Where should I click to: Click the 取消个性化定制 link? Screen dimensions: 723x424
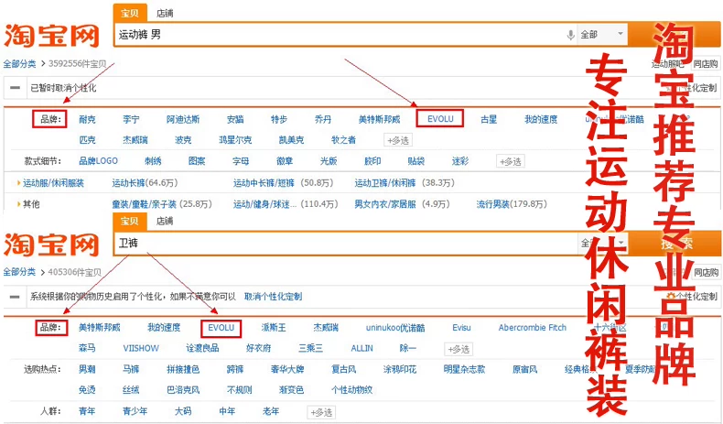click(273, 297)
